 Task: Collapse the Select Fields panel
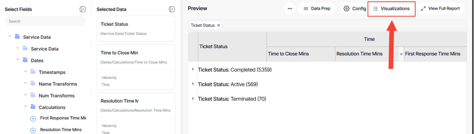coord(83,9)
